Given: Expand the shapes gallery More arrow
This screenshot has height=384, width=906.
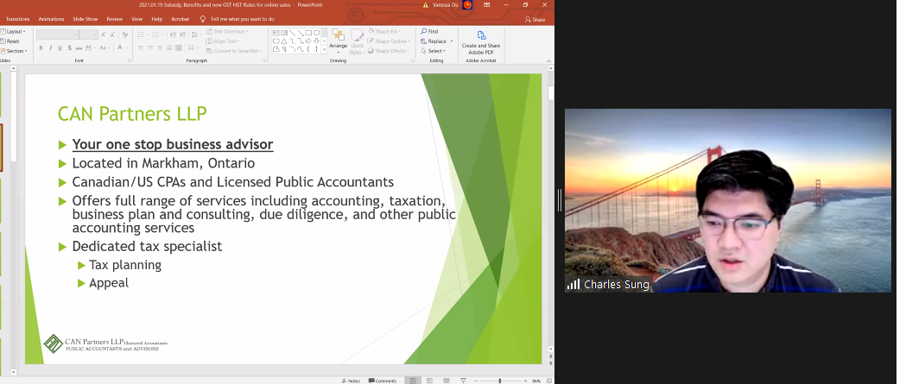Looking at the screenshot, I should pyautogui.click(x=324, y=50).
